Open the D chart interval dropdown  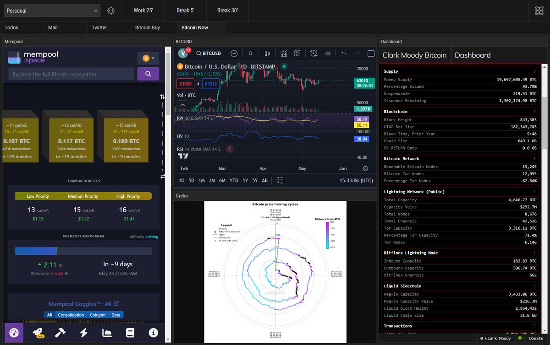(251, 54)
